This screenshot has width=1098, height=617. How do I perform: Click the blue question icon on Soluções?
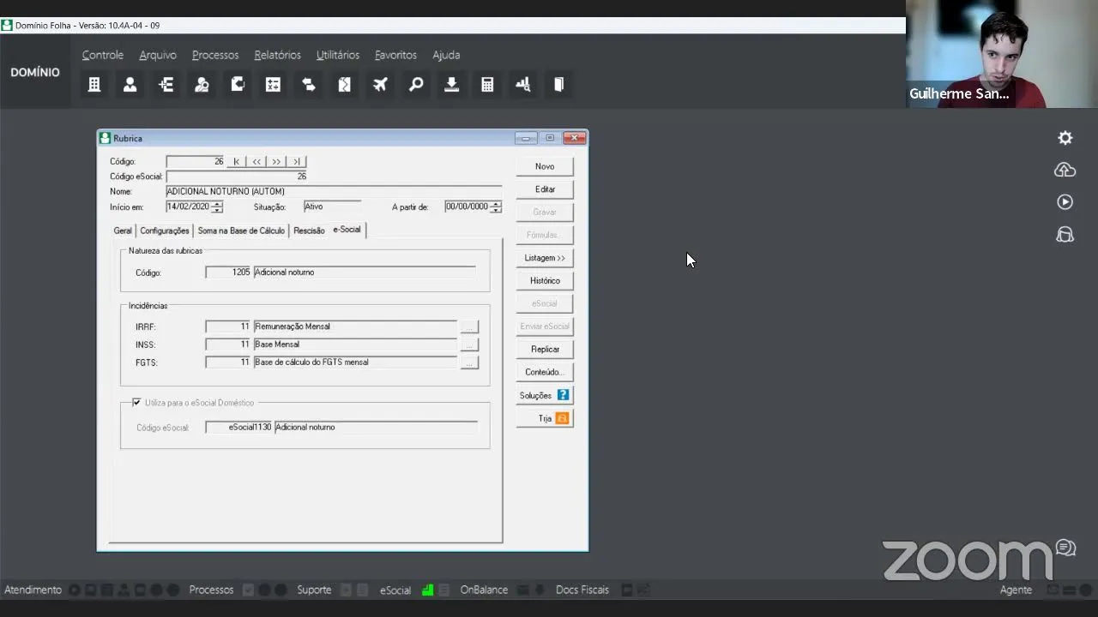[x=563, y=395]
